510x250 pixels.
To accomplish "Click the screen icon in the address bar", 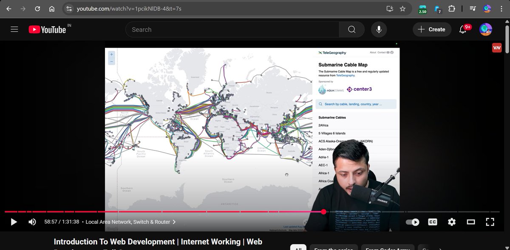I will tap(390, 8).
